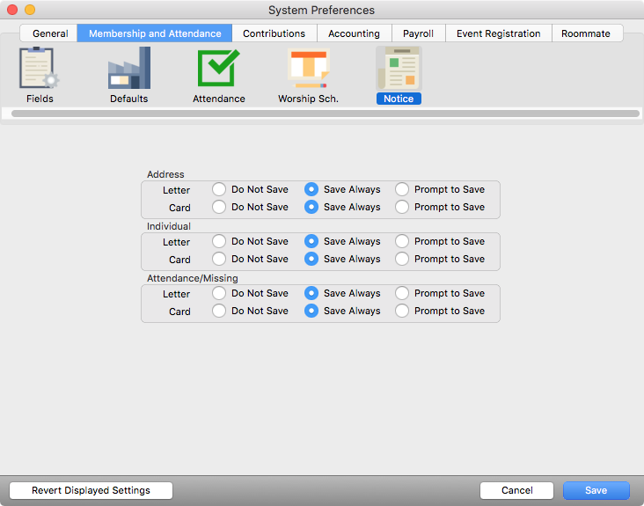Select Do Not Save for Individual Card

point(219,259)
